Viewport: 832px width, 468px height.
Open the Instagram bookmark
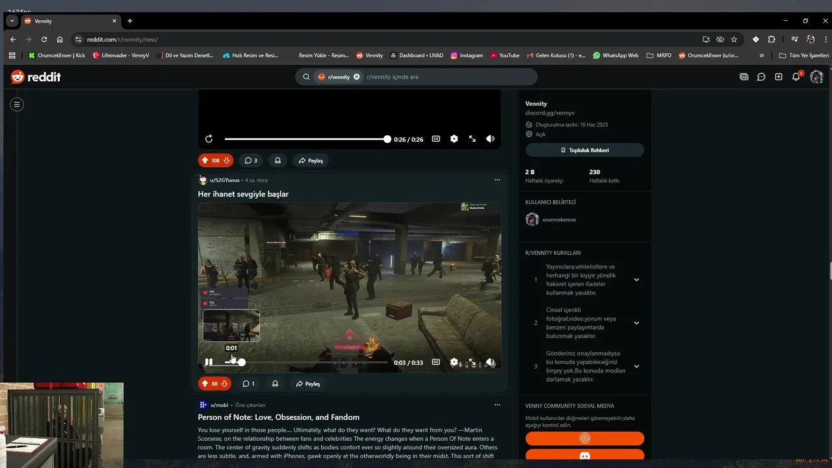point(467,55)
